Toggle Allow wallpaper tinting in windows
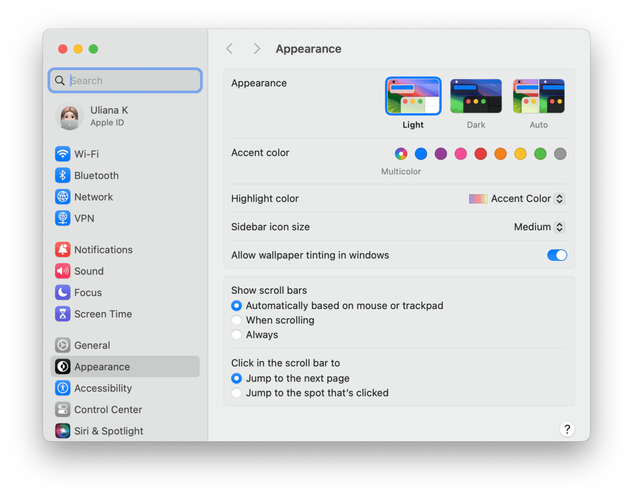Image resolution: width=633 pixels, height=498 pixels. point(556,255)
